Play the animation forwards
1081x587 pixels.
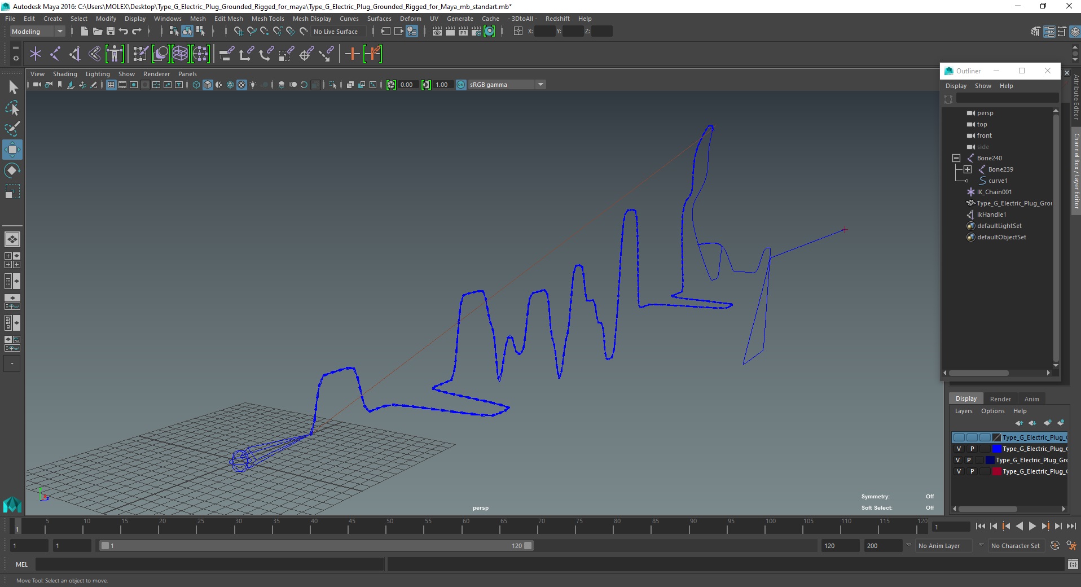point(1032,526)
